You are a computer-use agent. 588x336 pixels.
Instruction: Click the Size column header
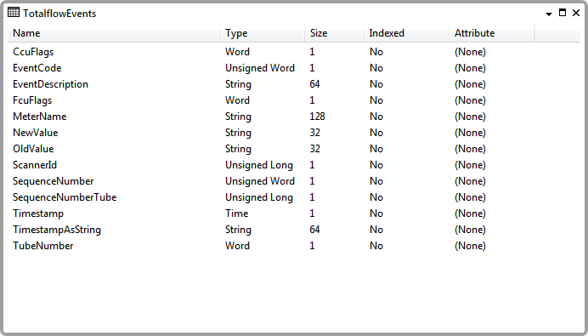click(x=334, y=33)
